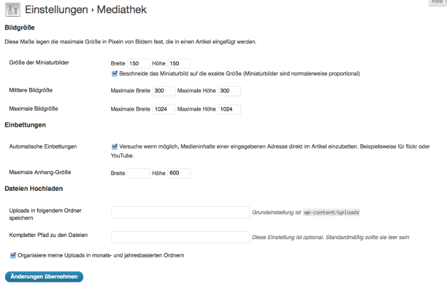
Task: Select the Anhang-Größe Höhe field
Action: tap(179, 173)
